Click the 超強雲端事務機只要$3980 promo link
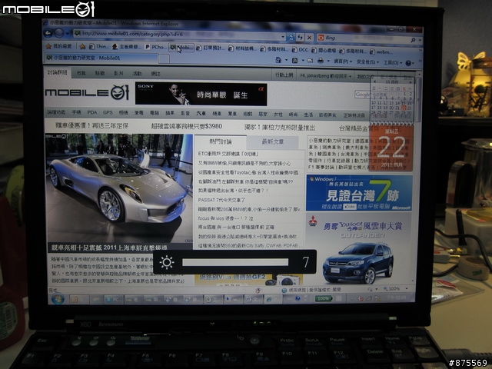The height and width of the screenshot is (369, 492). [x=187, y=126]
